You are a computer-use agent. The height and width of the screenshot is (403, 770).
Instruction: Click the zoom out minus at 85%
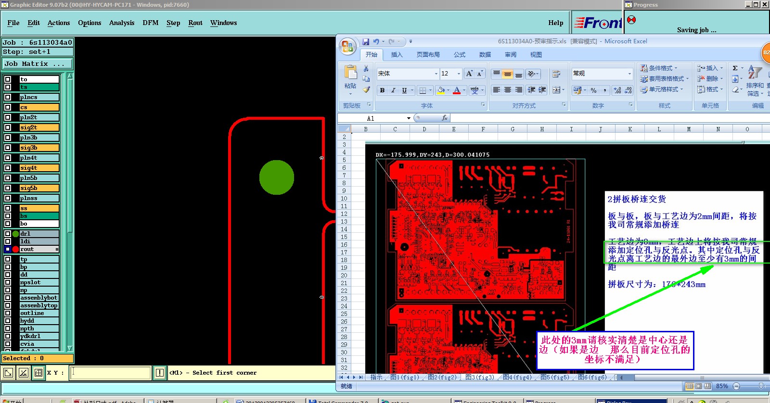point(736,386)
